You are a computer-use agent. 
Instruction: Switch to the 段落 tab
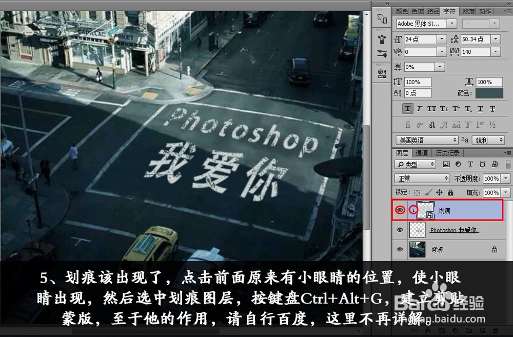pos(468,11)
